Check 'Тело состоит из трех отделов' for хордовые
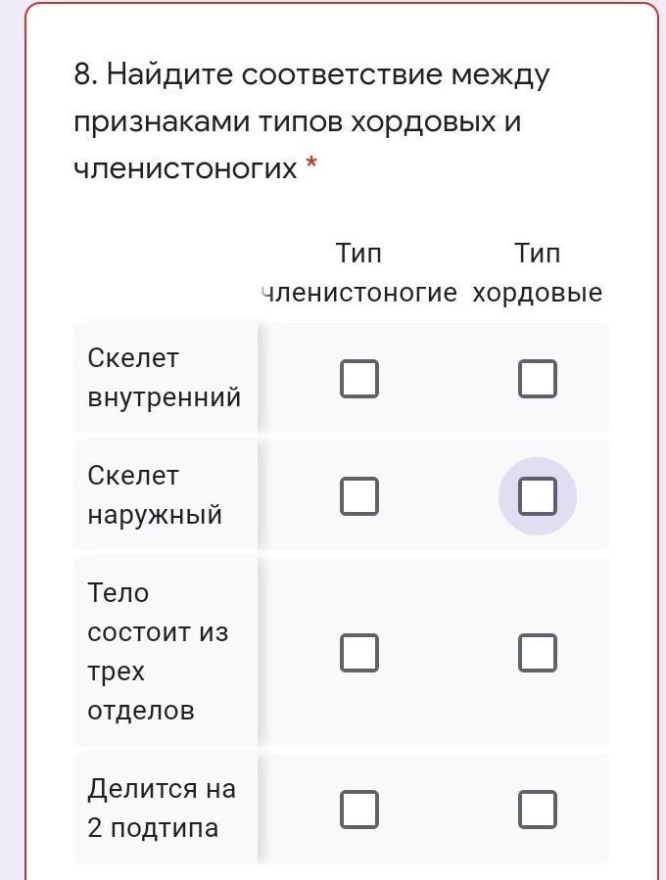Screen dimensions: 666x880 (538, 653)
